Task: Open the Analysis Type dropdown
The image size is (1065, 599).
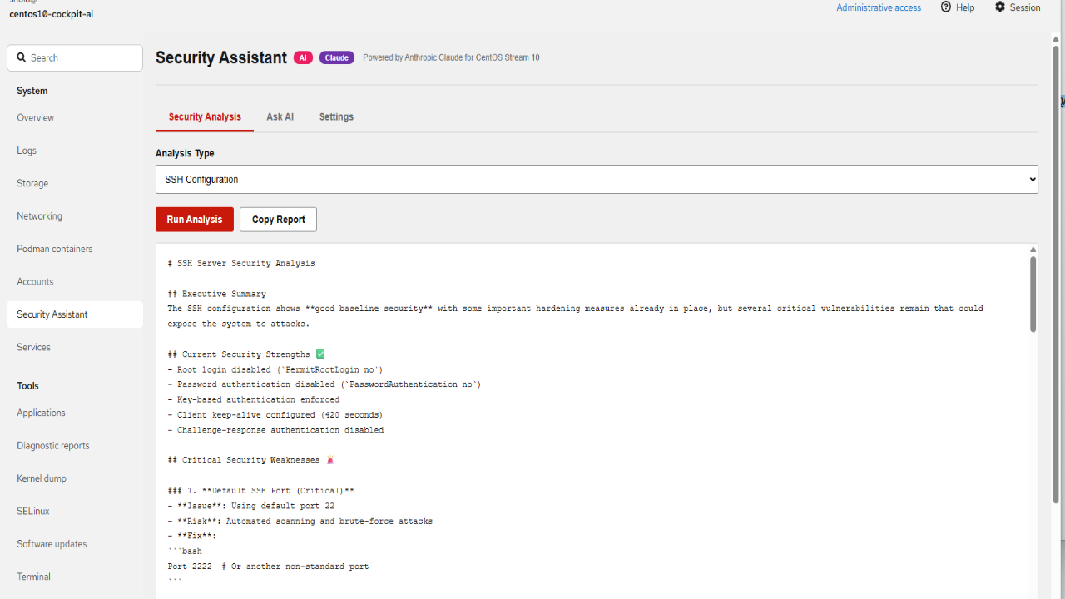Action: click(597, 179)
